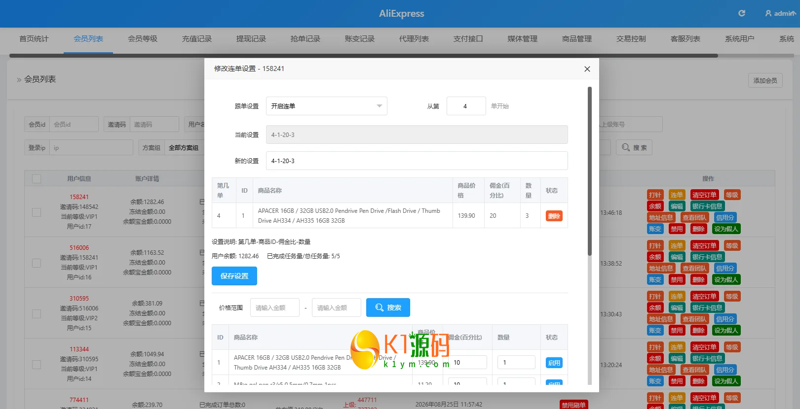The image size is (800, 409).
Task: Click 设为假人 for member 310595
Action: coord(726,331)
